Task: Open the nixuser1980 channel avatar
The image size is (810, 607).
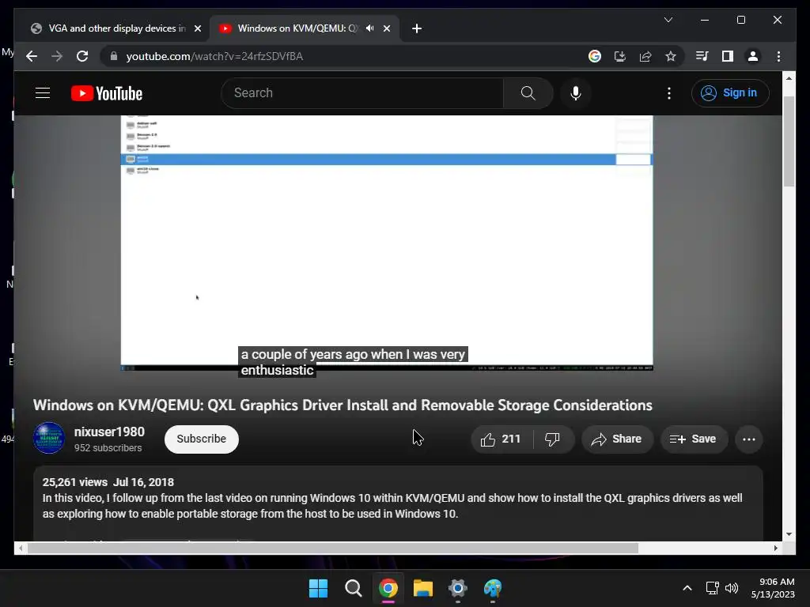Action: click(x=48, y=438)
